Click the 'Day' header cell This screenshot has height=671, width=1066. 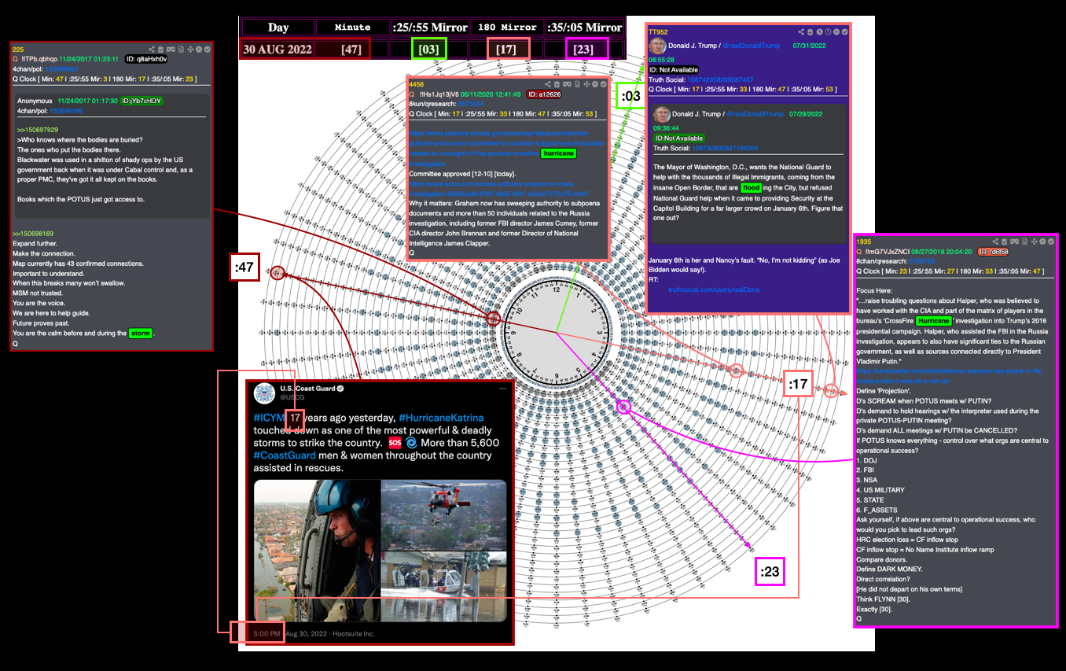(x=278, y=28)
